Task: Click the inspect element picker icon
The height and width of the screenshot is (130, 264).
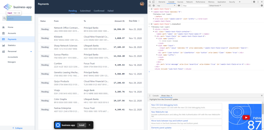Action: [150, 2]
